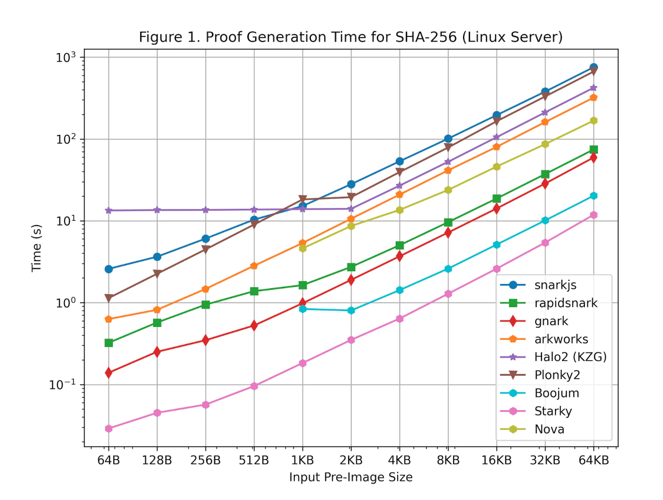Screen dimensions: 663x500
Task: Click the Boojum cyan point at 64KB
Action: (594, 196)
